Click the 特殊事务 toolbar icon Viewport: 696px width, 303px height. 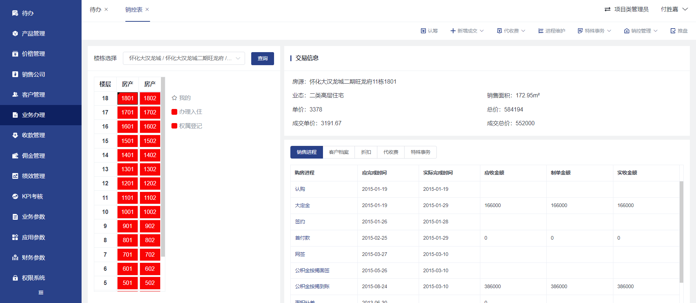tap(580, 31)
